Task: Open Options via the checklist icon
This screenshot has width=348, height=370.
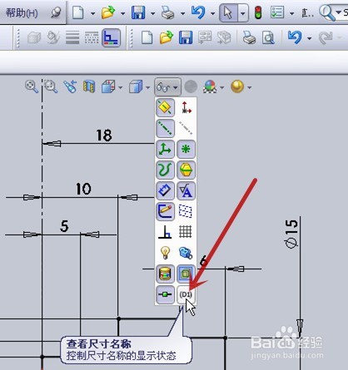Action: click(277, 12)
